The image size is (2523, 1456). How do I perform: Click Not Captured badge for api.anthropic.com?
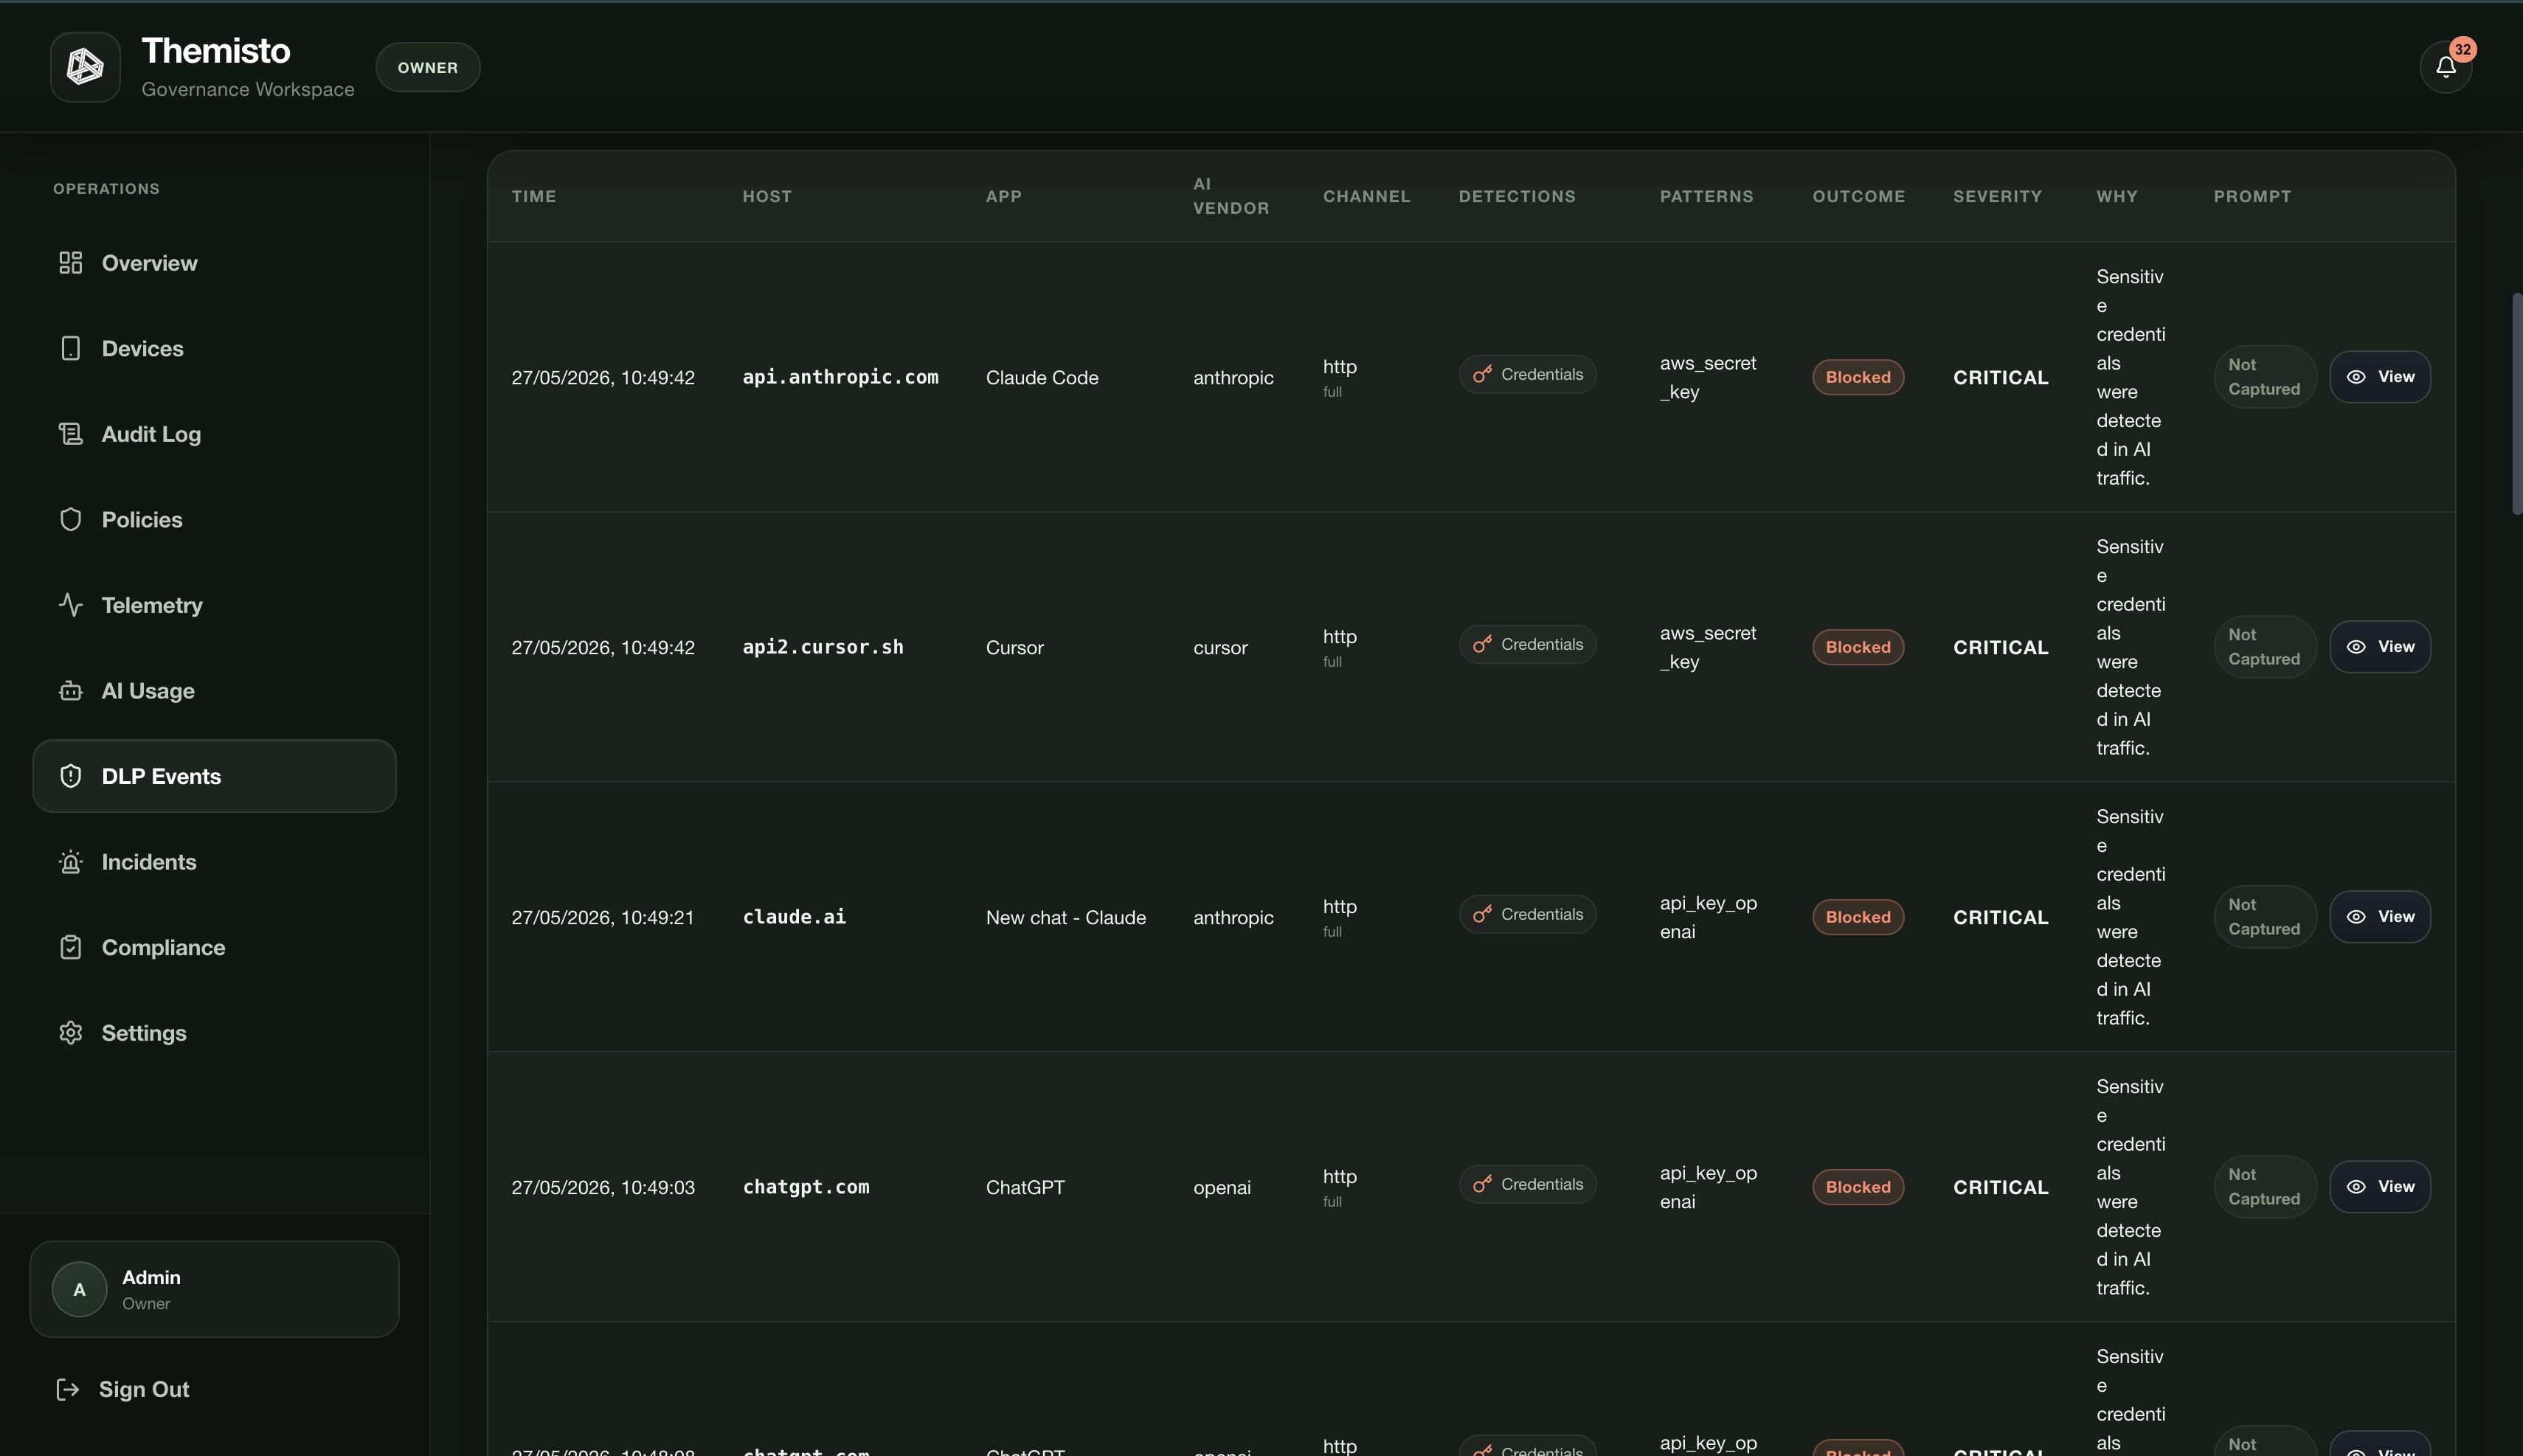click(x=2265, y=377)
